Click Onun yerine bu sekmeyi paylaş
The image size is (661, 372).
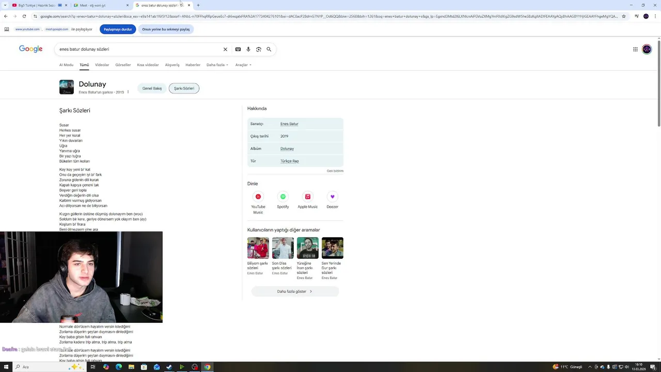pos(166,29)
